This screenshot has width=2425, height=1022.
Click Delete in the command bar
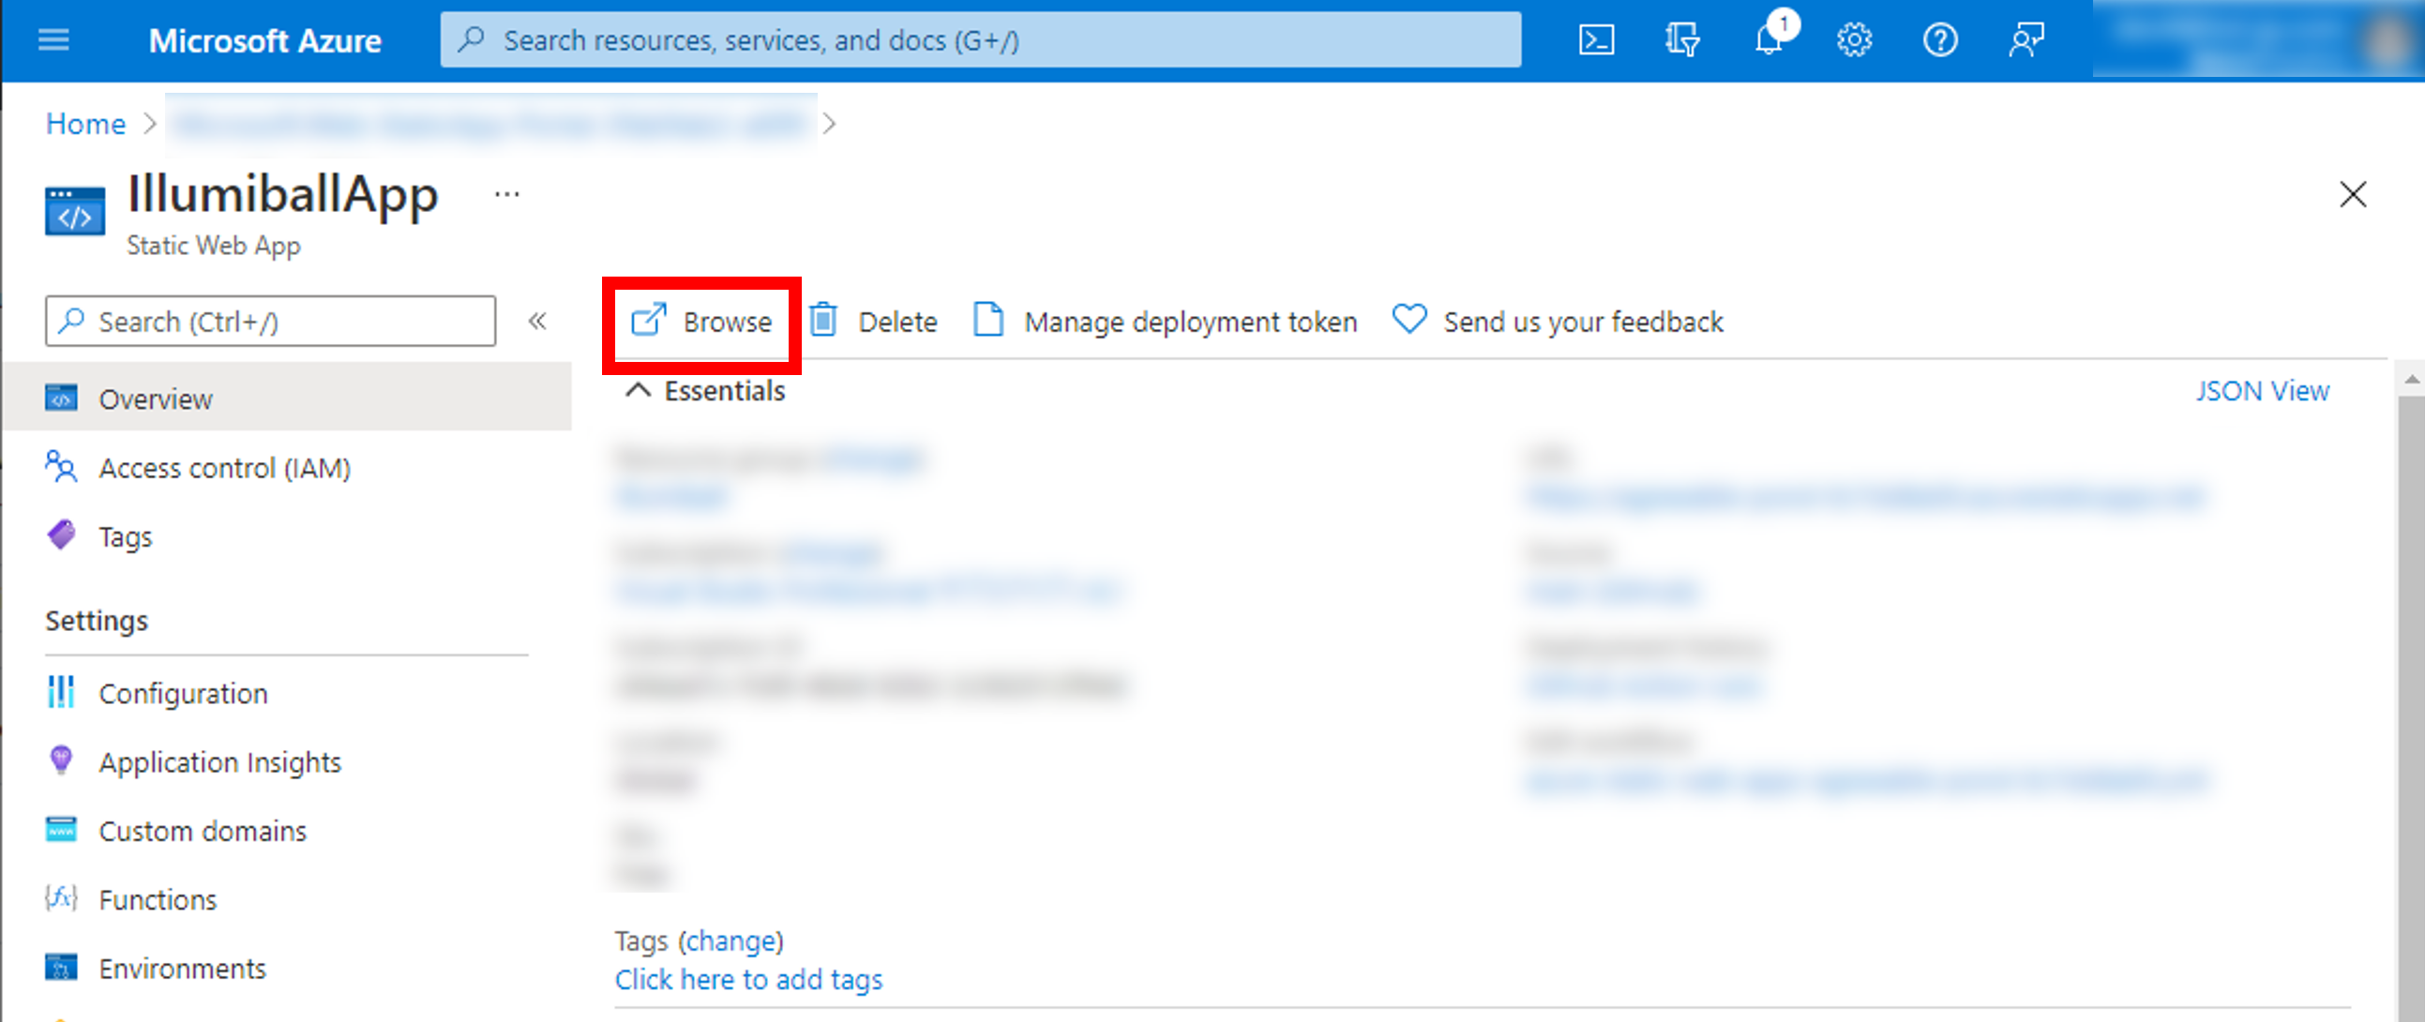pos(873,322)
